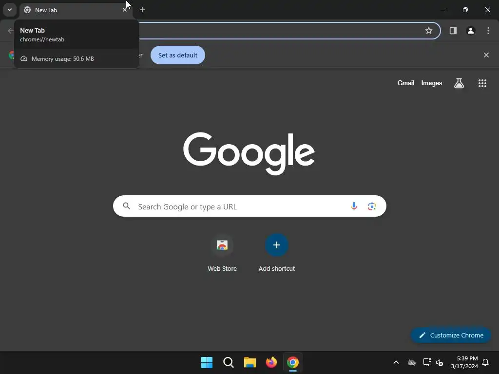Open a new tab with plus button
The width and height of the screenshot is (499, 374).
click(x=142, y=10)
